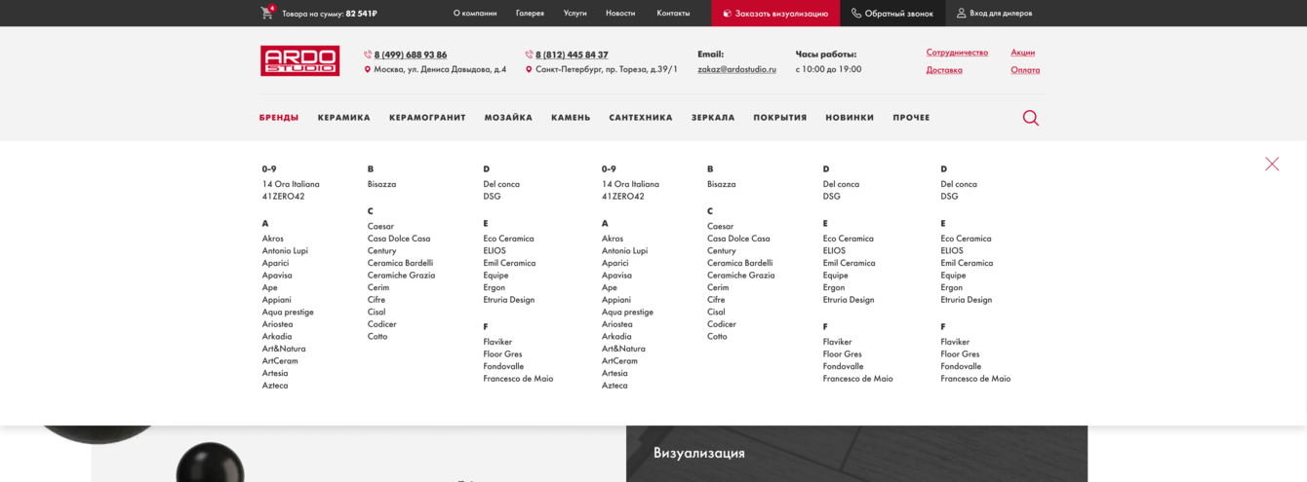1307x482 pixels.
Task: Click the Saint Petersburg phone handset icon
Action: (529, 55)
